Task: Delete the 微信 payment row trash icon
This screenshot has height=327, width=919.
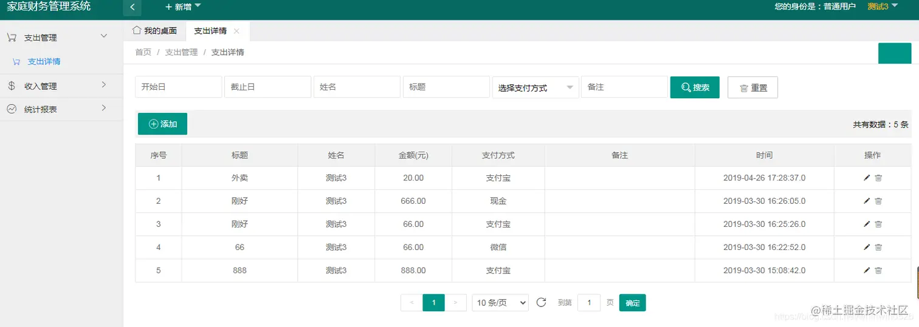Action: [878, 247]
